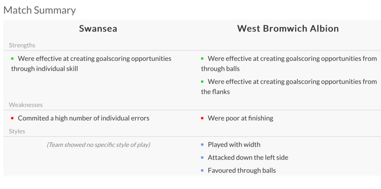Select the Swansea team heading
This screenshot has width=381, height=189.
(x=98, y=29)
